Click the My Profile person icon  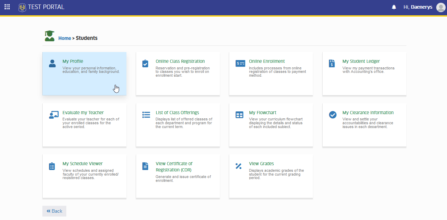click(x=52, y=64)
